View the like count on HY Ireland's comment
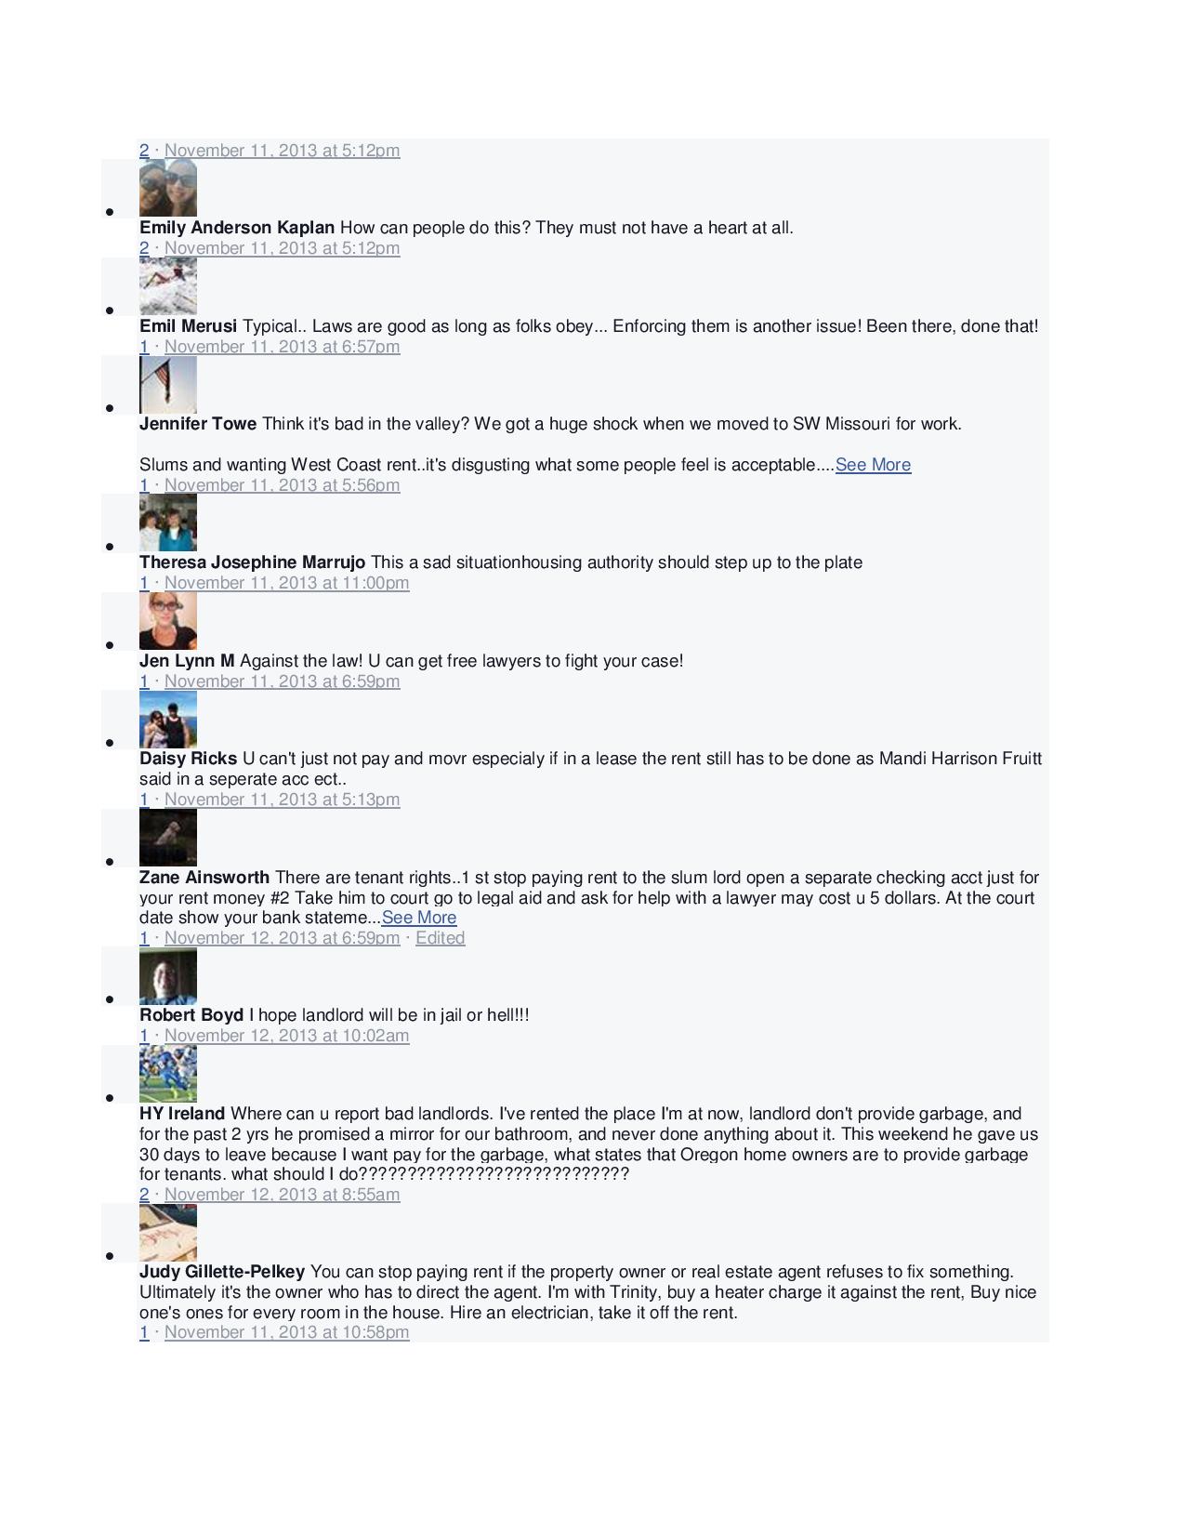Screen dimensions: 1185x1534 pos(144,1195)
